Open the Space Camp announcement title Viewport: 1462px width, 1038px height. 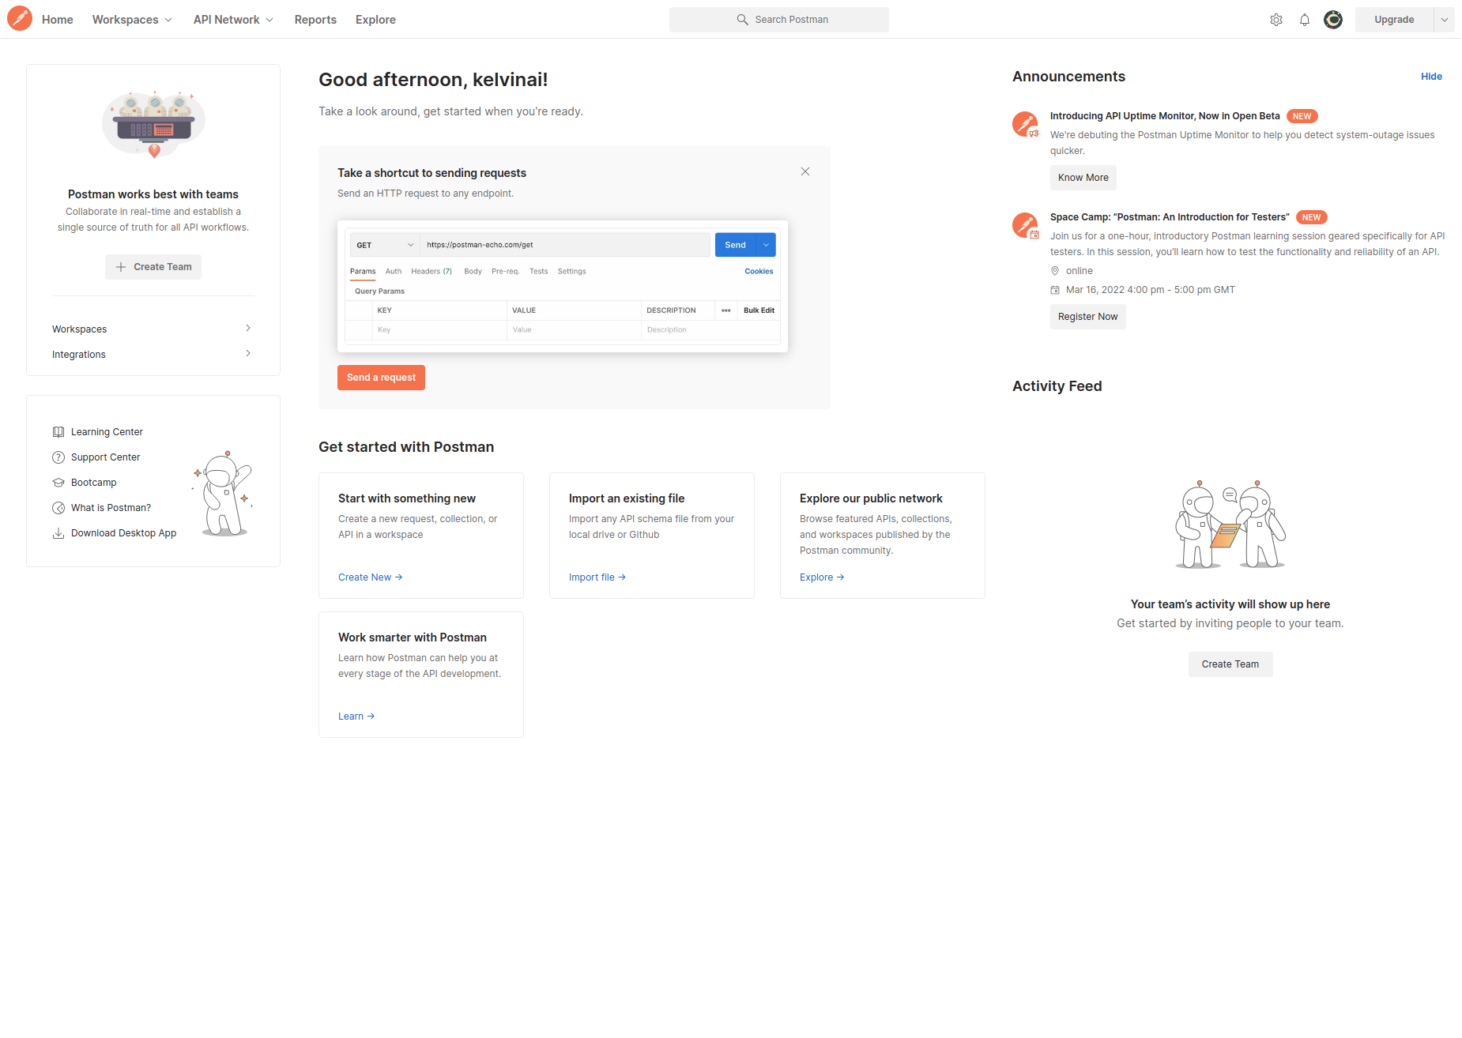[x=1170, y=217]
